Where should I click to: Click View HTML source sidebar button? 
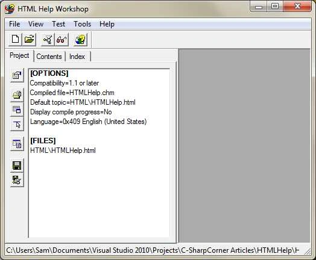17,144
